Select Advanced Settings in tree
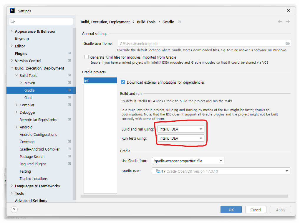 [31, 200]
